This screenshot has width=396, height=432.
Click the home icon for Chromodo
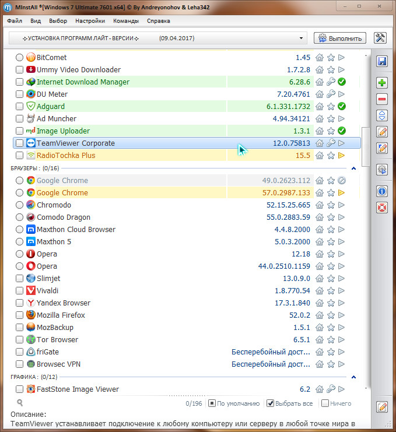pyautogui.click(x=320, y=205)
